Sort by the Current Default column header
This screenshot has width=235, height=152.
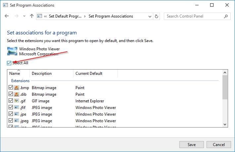[x=95, y=74]
